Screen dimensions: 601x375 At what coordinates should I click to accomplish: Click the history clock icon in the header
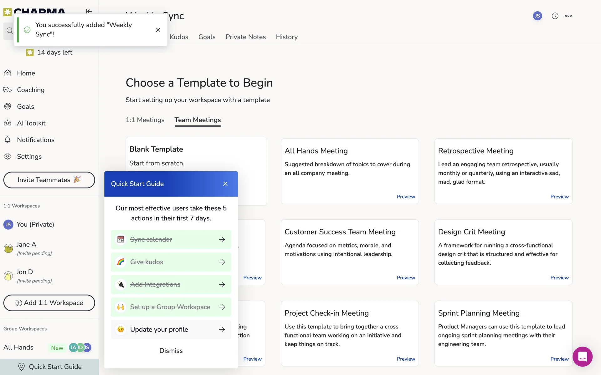tap(555, 16)
